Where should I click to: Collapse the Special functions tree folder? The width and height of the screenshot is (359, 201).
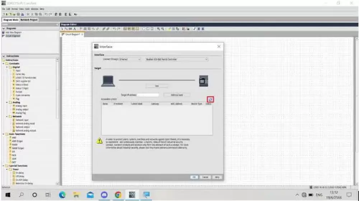(4, 166)
